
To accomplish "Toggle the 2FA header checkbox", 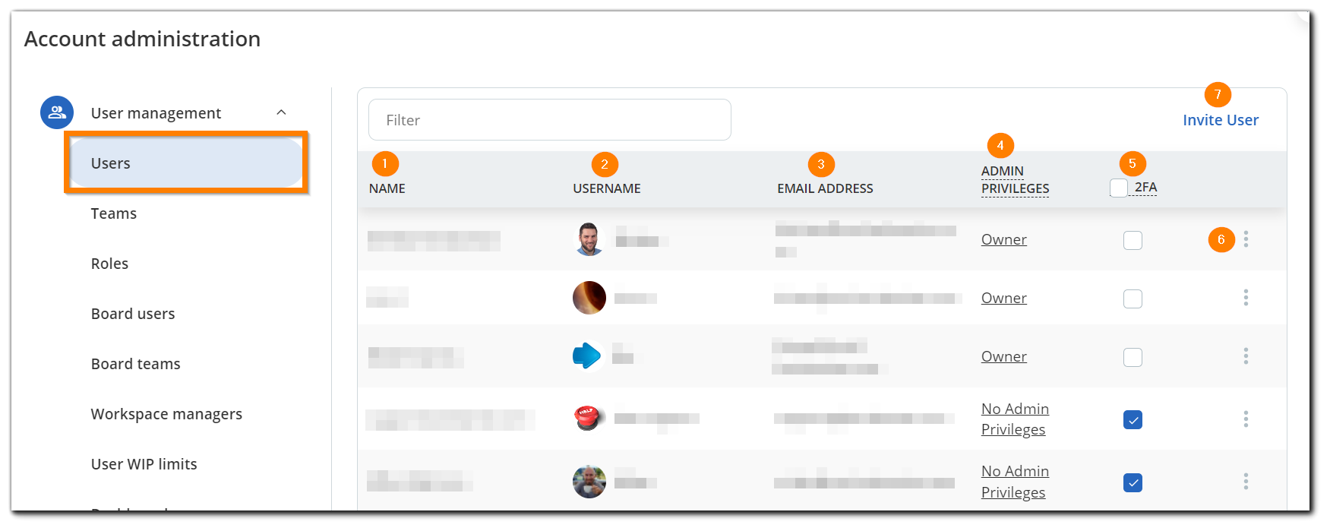I will click(1117, 187).
